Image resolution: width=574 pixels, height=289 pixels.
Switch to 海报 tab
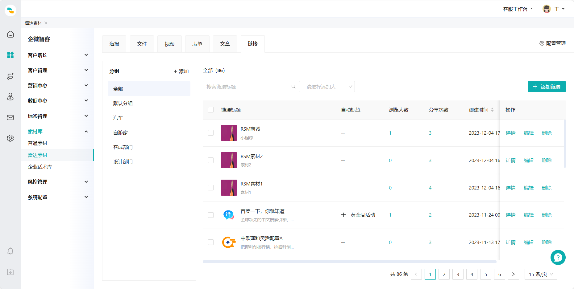click(x=114, y=44)
